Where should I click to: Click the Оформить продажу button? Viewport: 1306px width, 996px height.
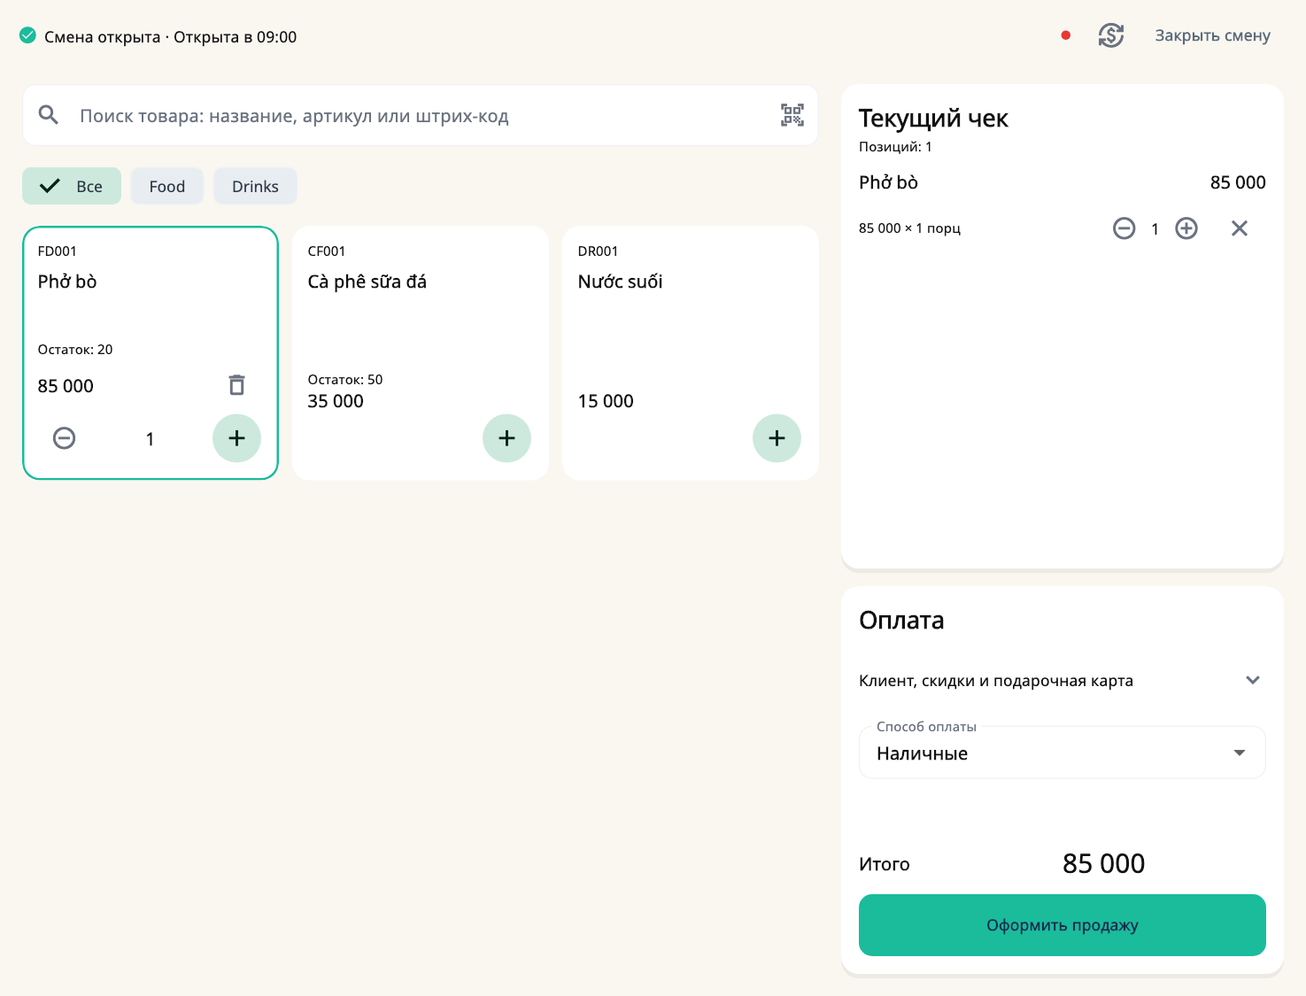click(1063, 925)
